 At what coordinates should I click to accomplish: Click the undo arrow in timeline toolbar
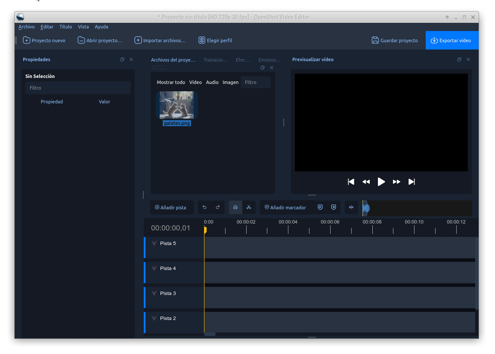coord(204,208)
